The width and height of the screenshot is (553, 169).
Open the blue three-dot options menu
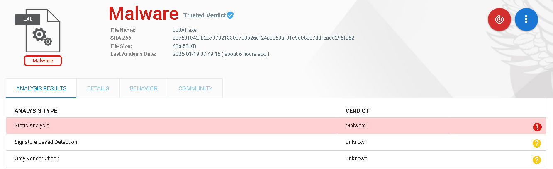tap(526, 20)
